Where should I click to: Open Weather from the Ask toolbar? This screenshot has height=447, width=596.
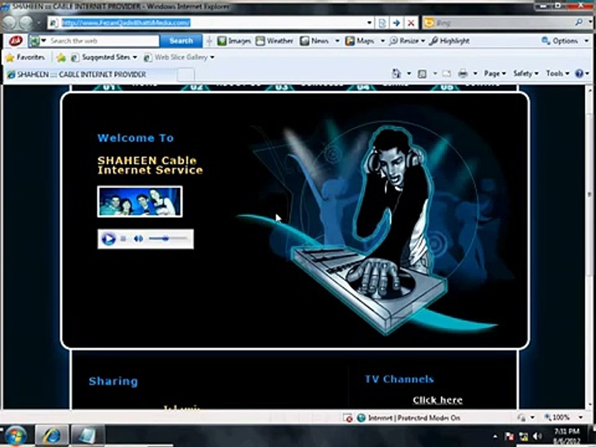click(x=275, y=41)
